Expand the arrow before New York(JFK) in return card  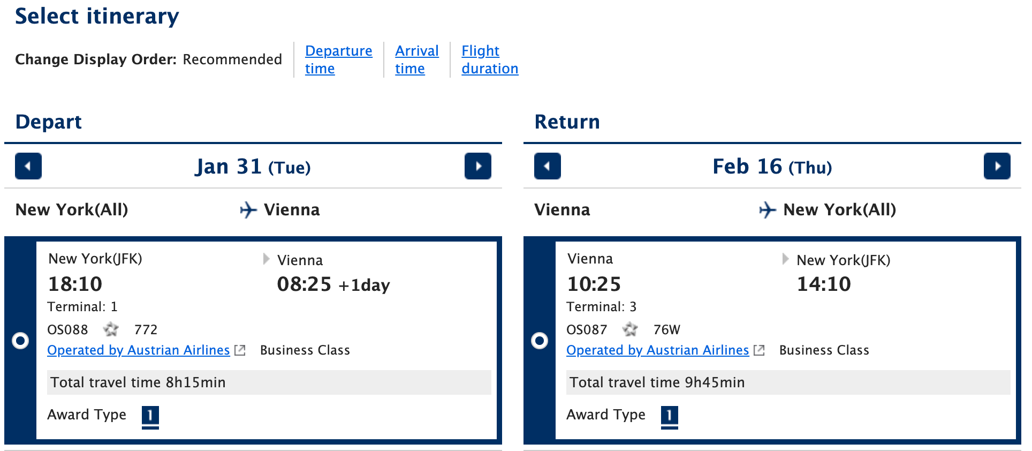(x=785, y=259)
